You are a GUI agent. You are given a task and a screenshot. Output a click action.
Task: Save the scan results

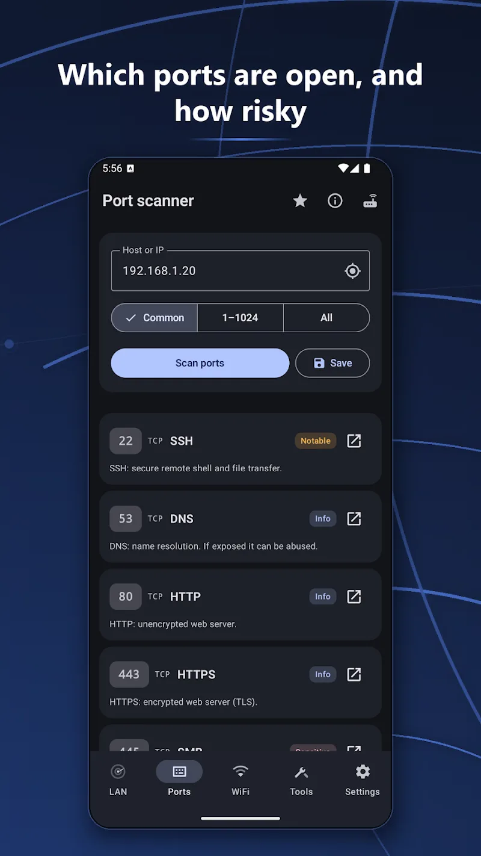click(332, 363)
